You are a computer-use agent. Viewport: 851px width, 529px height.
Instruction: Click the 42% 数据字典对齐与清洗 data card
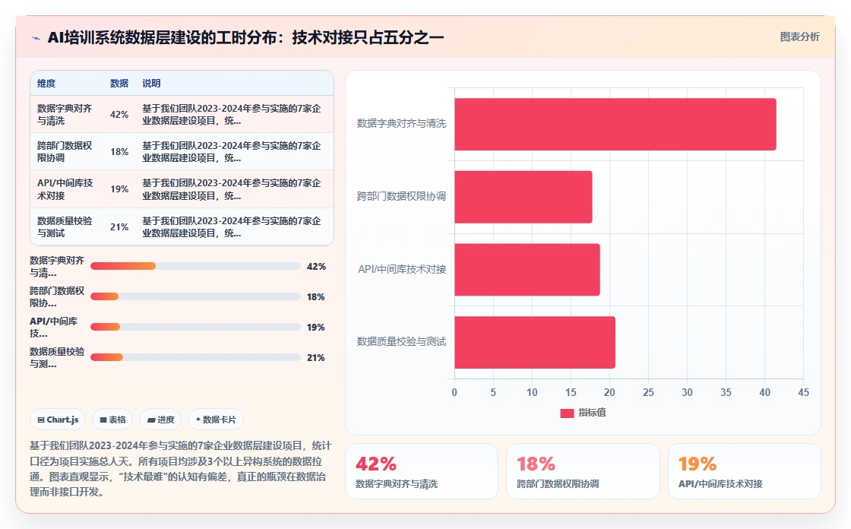tap(421, 471)
